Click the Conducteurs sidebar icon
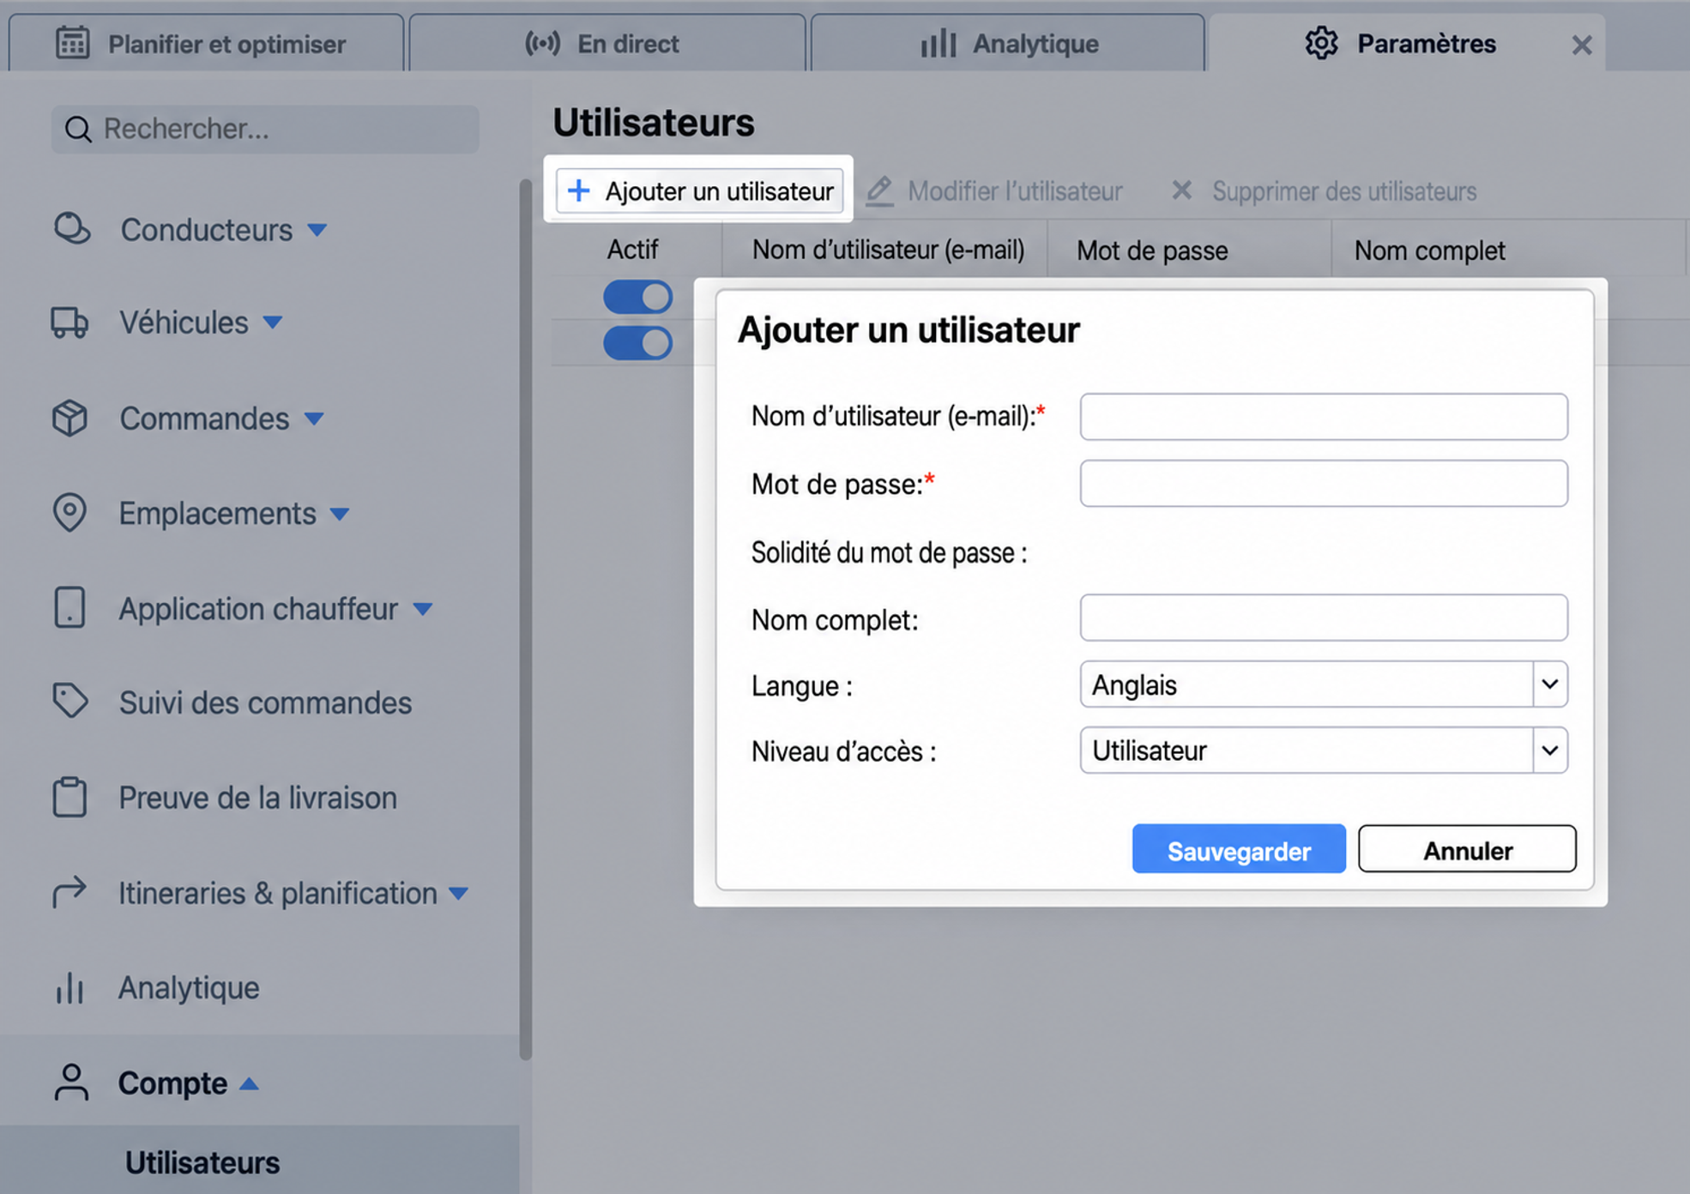 tap(71, 229)
